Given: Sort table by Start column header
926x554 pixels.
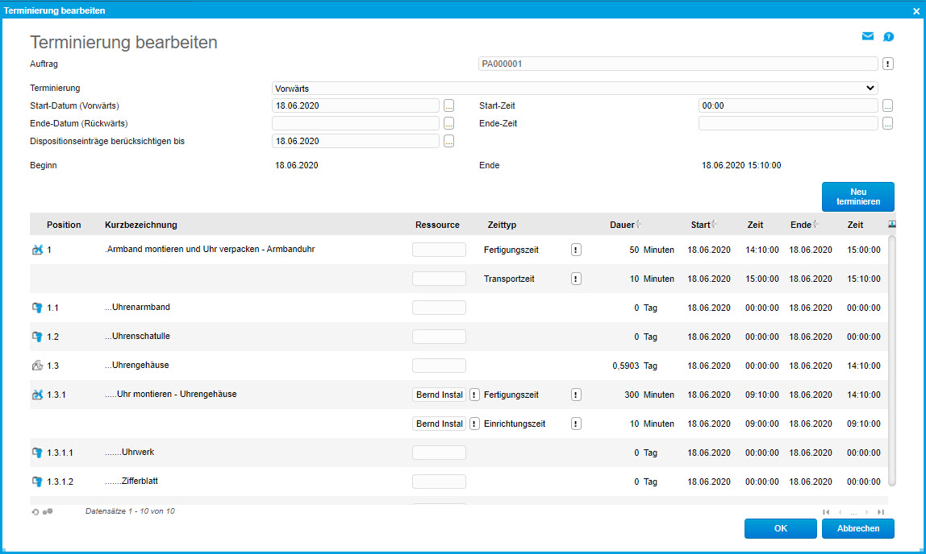Looking at the screenshot, I should pos(702,225).
